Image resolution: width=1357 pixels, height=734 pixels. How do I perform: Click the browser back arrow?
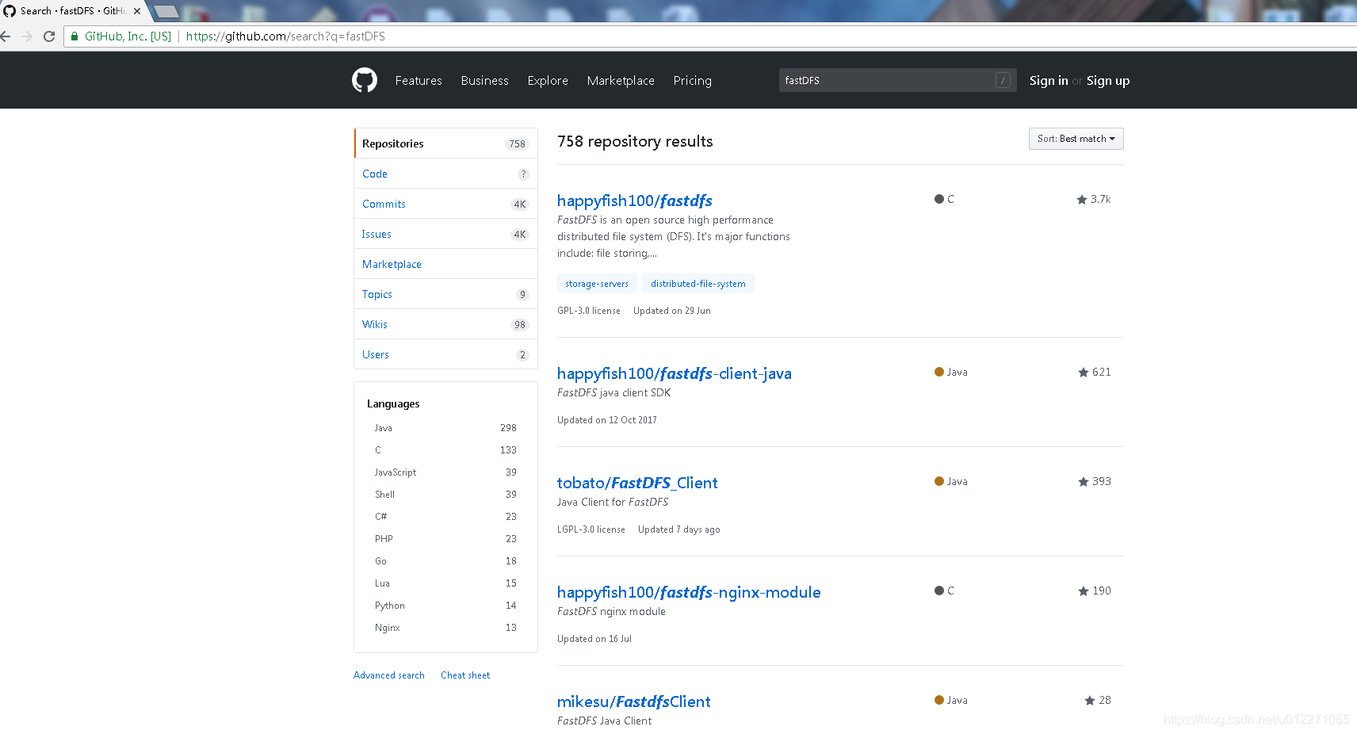click(5, 36)
